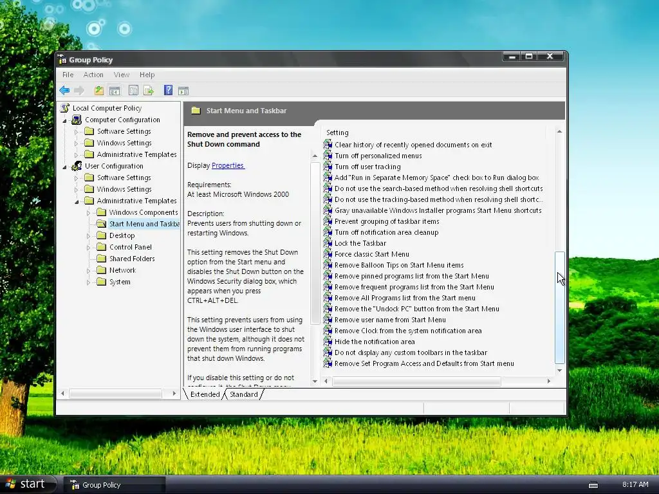Select Do not display any custom toolbars in the taskbar
Image resolution: width=659 pixels, height=494 pixels.
tap(411, 352)
